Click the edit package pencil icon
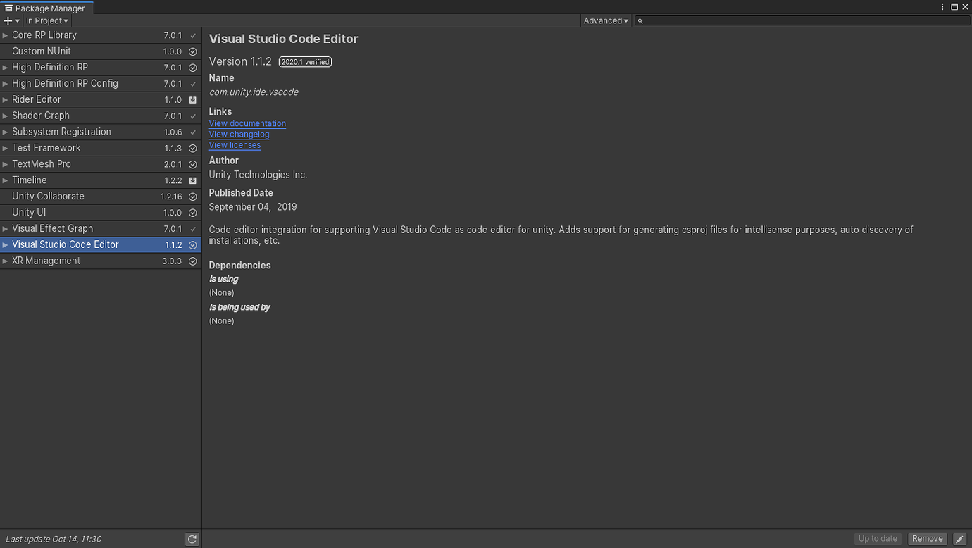Image resolution: width=972 pixels, height=548 pixels. [959, 539]
